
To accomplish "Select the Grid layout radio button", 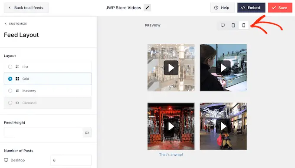I will click(x=10, y=79).
